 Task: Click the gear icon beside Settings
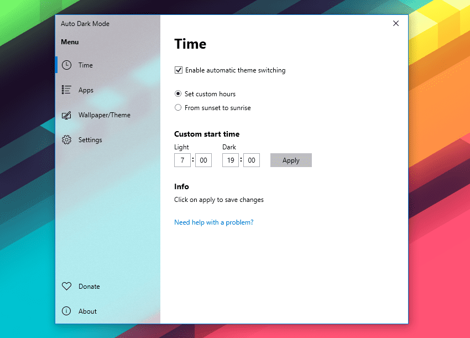point(66,140)
